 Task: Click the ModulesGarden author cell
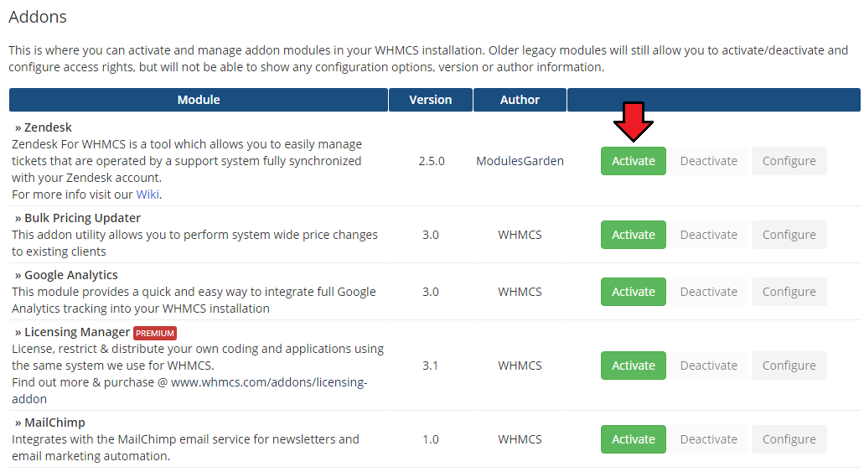coord(520,161)
